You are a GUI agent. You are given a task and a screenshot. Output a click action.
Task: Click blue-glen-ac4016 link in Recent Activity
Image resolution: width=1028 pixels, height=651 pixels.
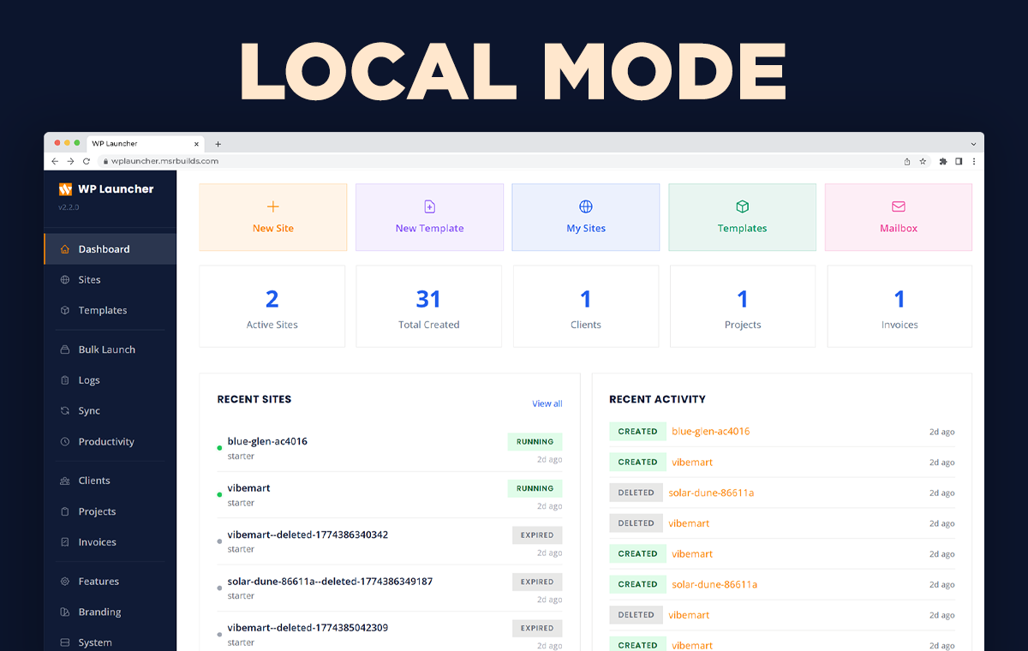711,432
